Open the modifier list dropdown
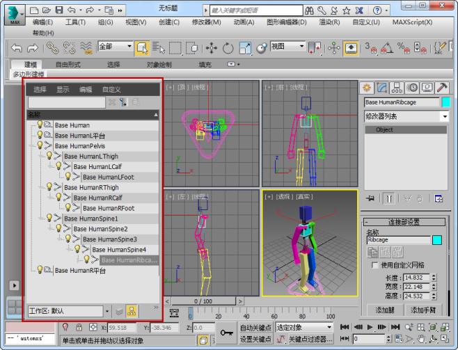 point(406,116)
